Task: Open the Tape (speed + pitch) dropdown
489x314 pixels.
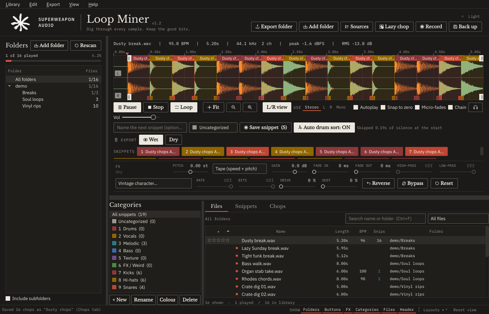Action: tap(240, 169)
